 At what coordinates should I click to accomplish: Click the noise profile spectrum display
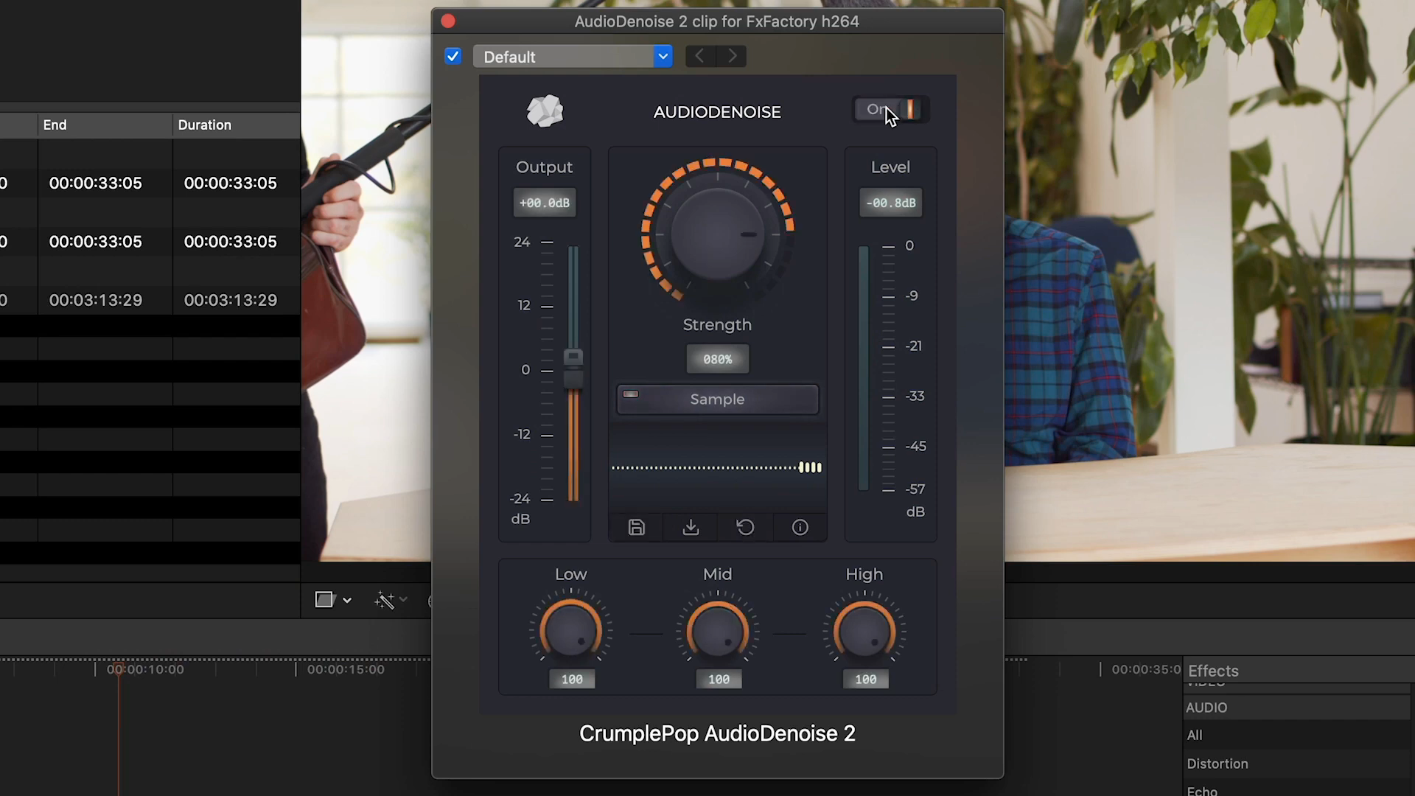tap(717, 467)
